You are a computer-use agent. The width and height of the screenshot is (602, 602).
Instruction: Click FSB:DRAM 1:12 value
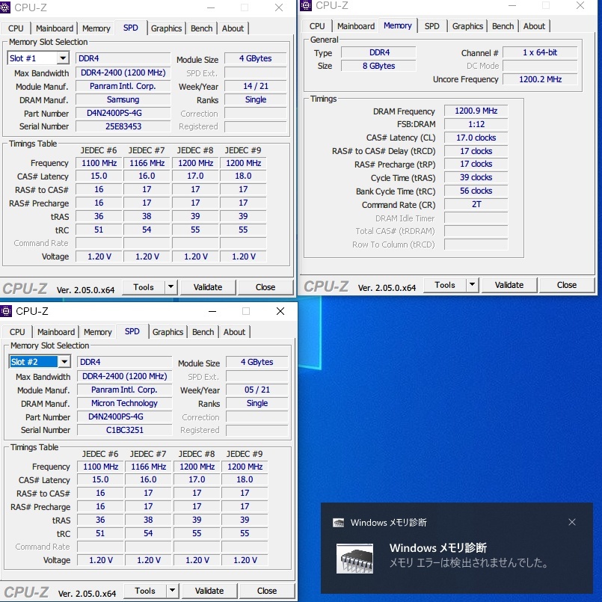476,124
